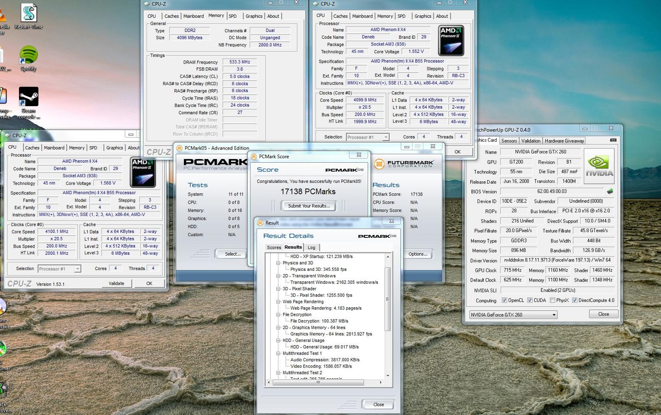Collapse the 2D - Transparent Windows node
This screenshot has width=661, height=415.
(x=278, y=276)
